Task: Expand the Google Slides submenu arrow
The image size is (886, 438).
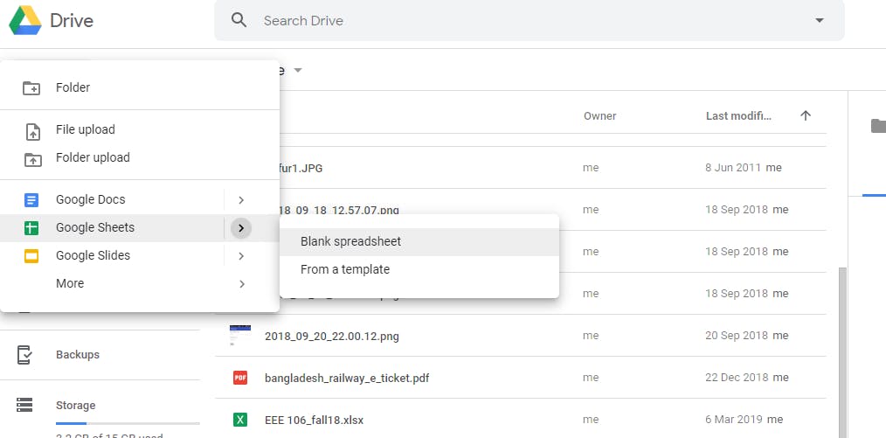Action: pos(241,256)
